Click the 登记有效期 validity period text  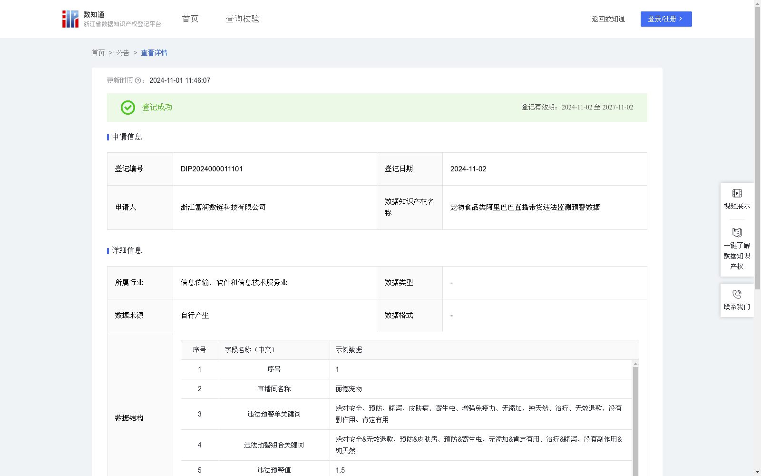pos(577,108)
